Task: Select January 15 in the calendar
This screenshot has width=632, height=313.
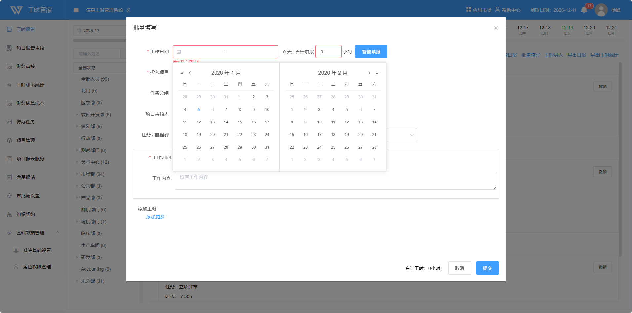Action: [240, 122]
